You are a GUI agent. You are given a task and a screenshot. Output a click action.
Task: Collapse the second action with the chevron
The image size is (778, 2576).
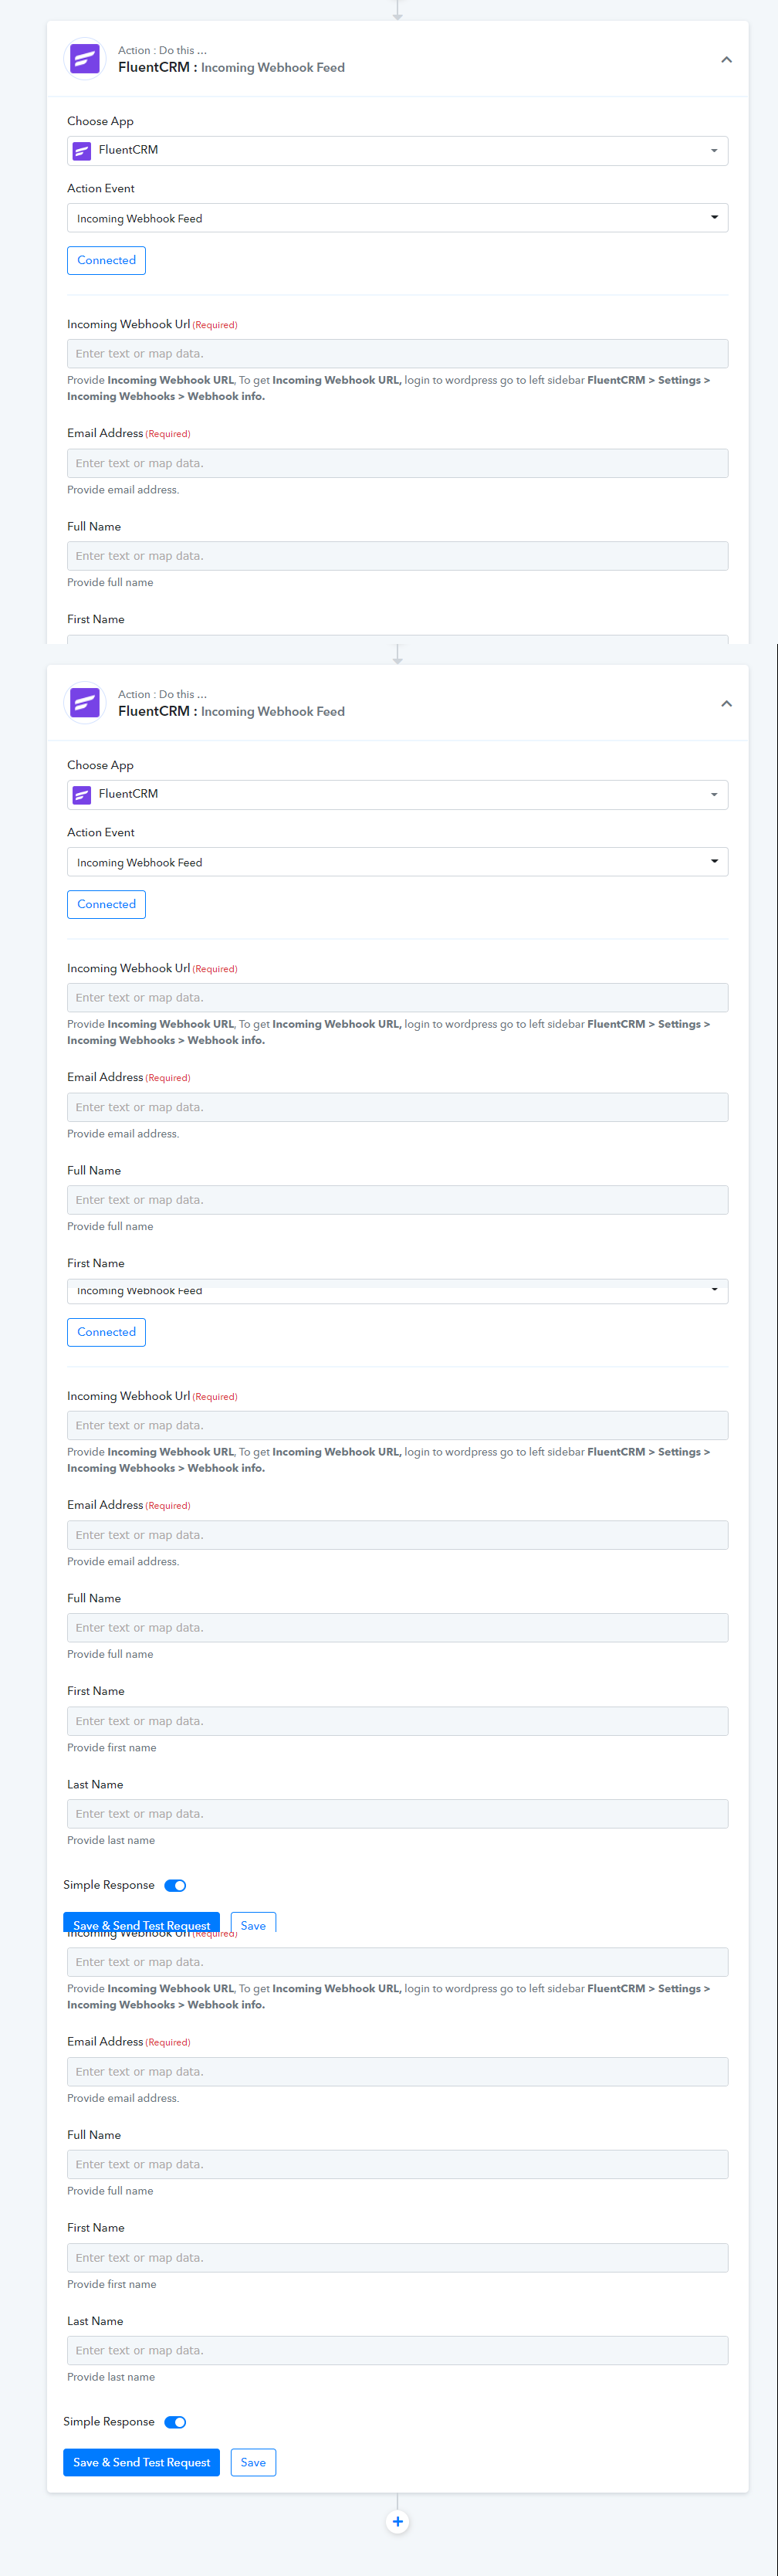tap(727, 704)
